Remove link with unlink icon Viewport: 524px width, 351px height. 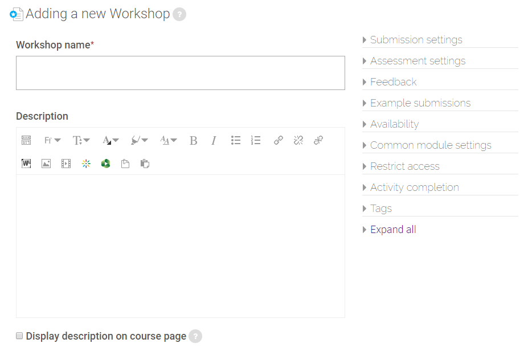tap(298, 140)
